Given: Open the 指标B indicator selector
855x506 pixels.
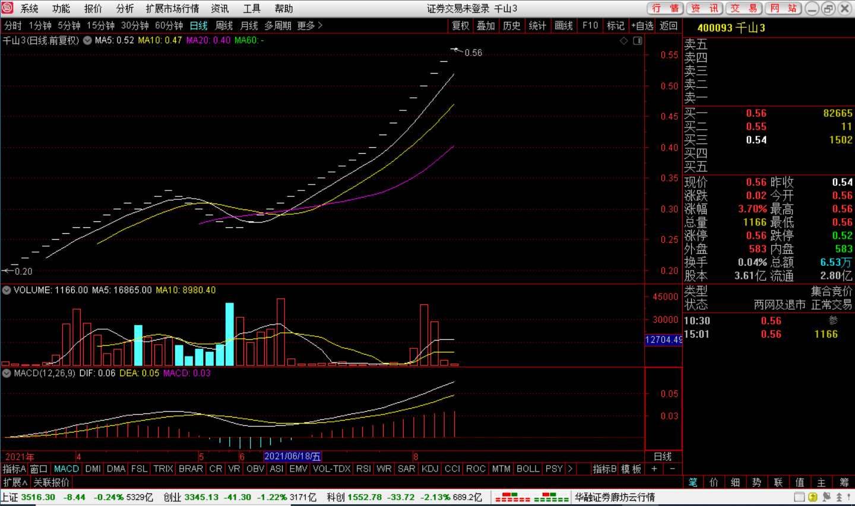Looking at the screenshot, I should [605, 469].
